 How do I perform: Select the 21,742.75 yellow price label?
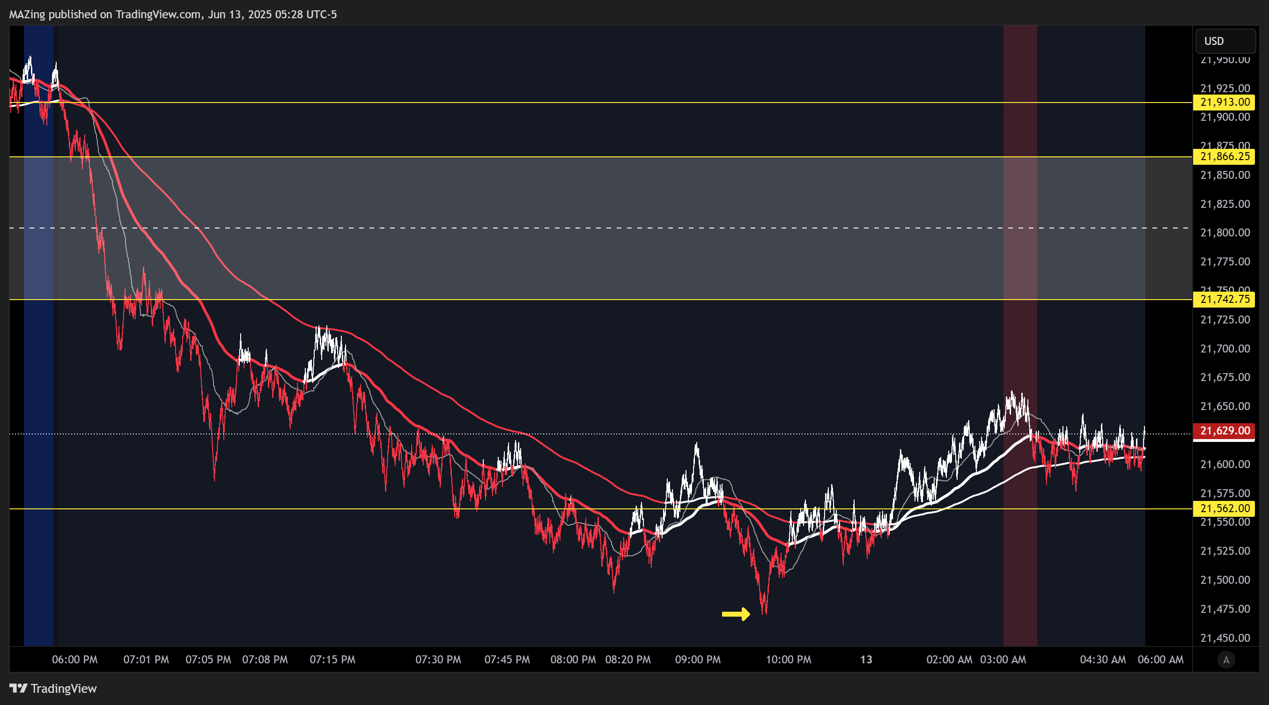1224,299
